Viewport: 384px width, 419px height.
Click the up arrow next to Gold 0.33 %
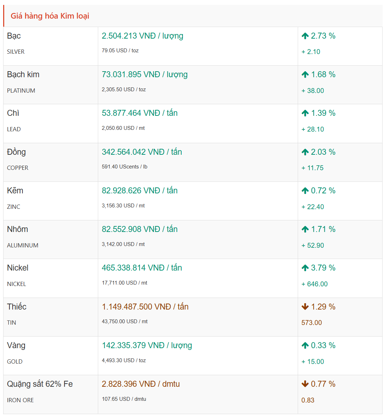tap(305, 345)
